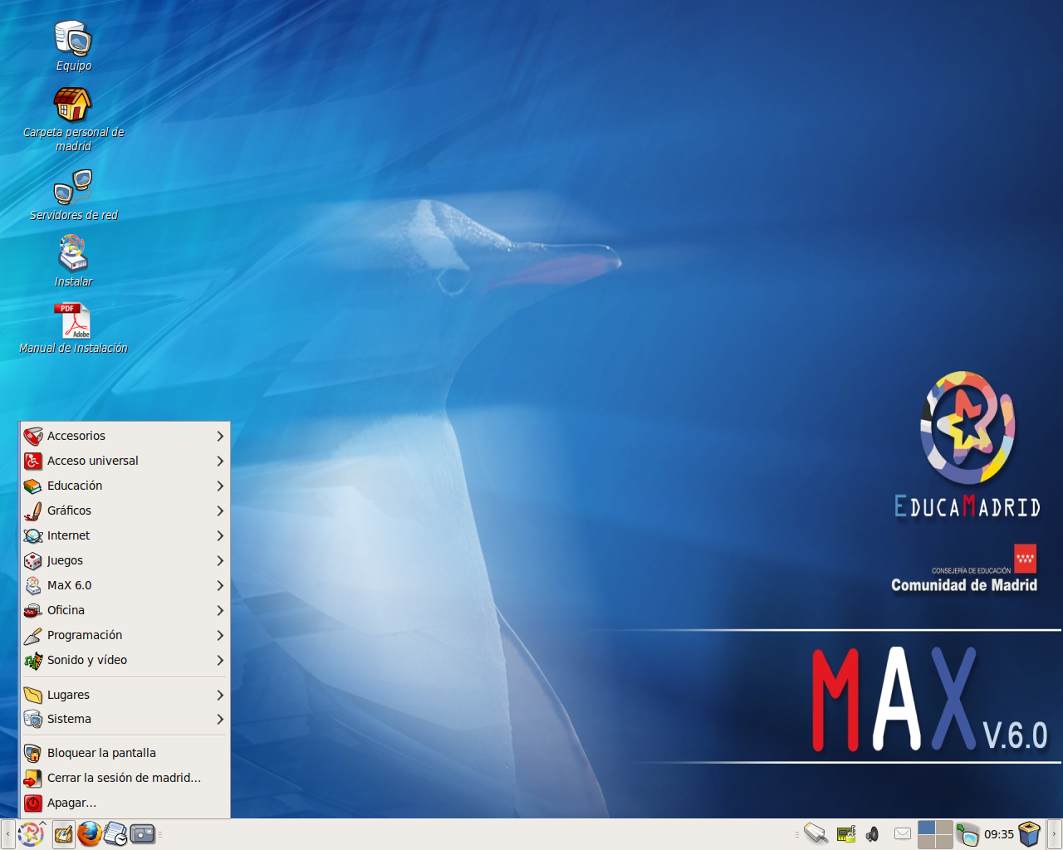Open the Gráficos menu entry
This screenshot has height=850, width=1063.
[x=125, y=510]
